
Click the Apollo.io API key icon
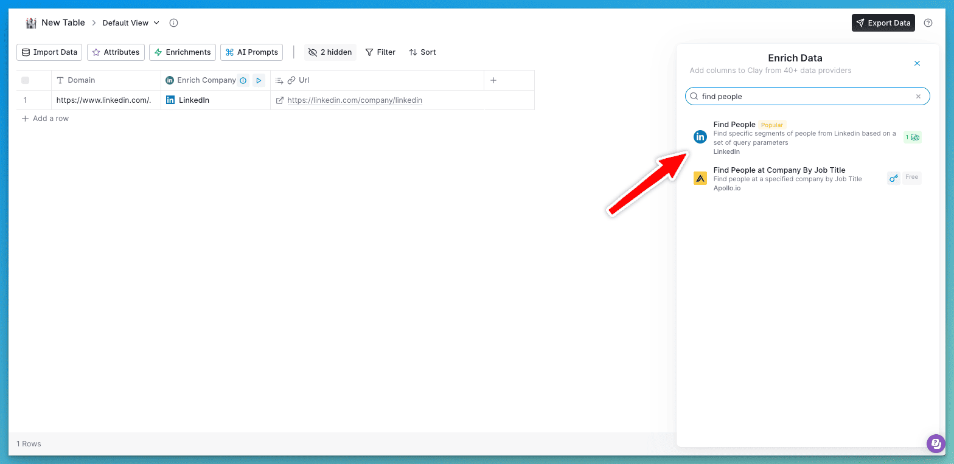click(x=893, y=178)
